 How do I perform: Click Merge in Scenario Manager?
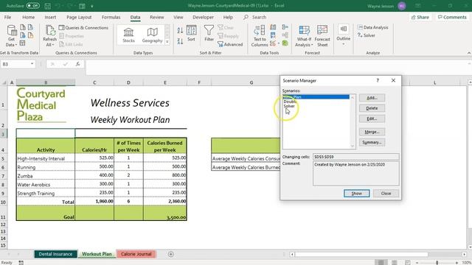tap(372, 132)
